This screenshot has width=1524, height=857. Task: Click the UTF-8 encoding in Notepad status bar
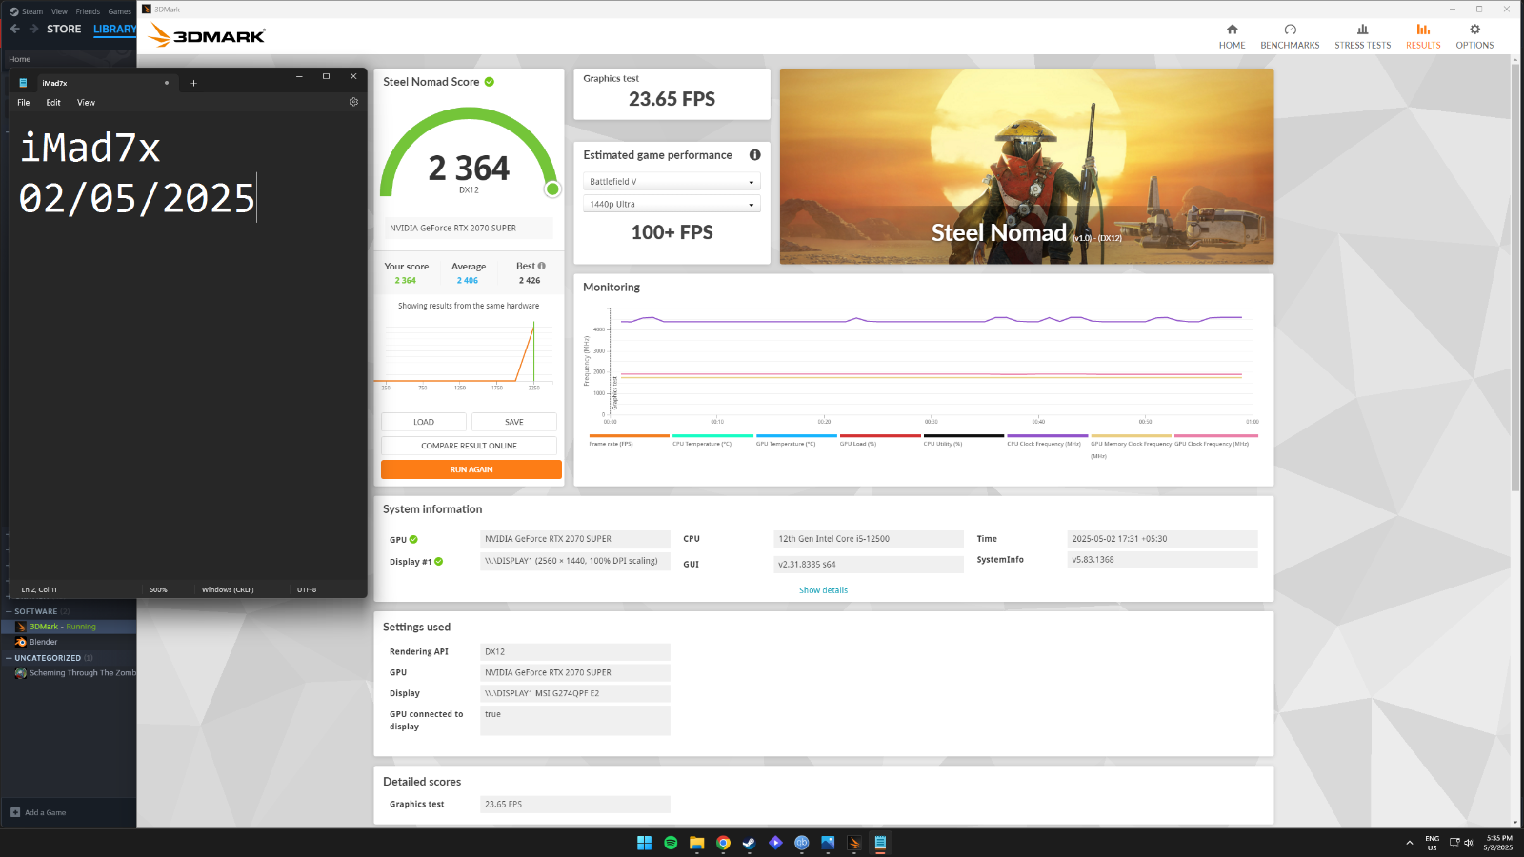point(307,589)
